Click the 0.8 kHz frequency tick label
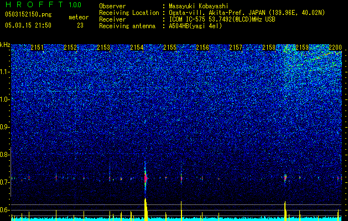Viewport: 348px width, 221px height. coord(4,155)
